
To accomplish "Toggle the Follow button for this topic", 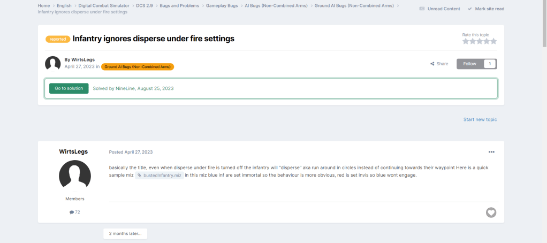I will point(470,64).
